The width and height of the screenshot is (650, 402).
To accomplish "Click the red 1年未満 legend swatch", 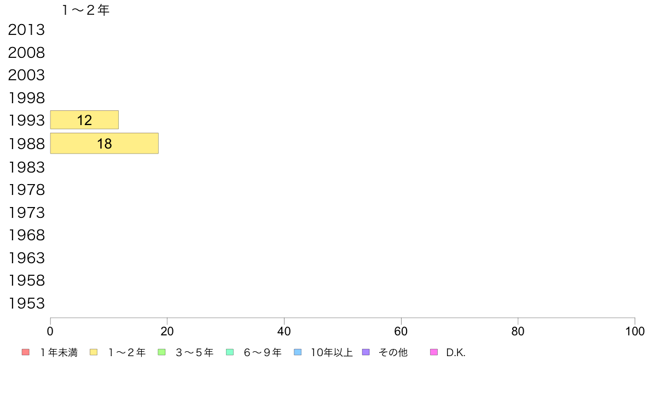I will tap(26, 352).
